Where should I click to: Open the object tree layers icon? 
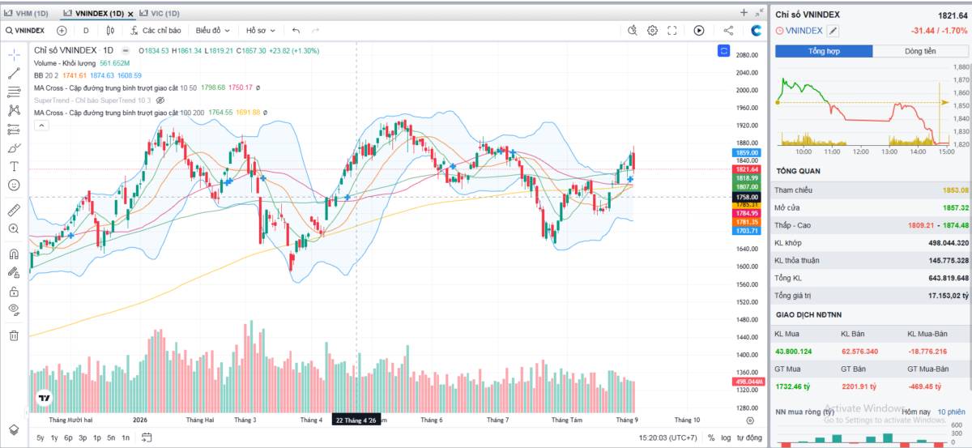(14, 429)
